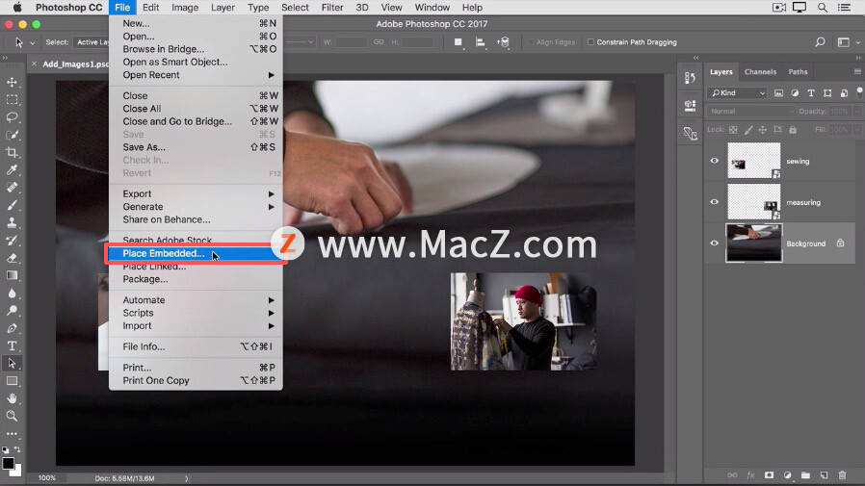Pick the Horizontal Type tool
865x486 pixels.
click(x=12, y=346)
